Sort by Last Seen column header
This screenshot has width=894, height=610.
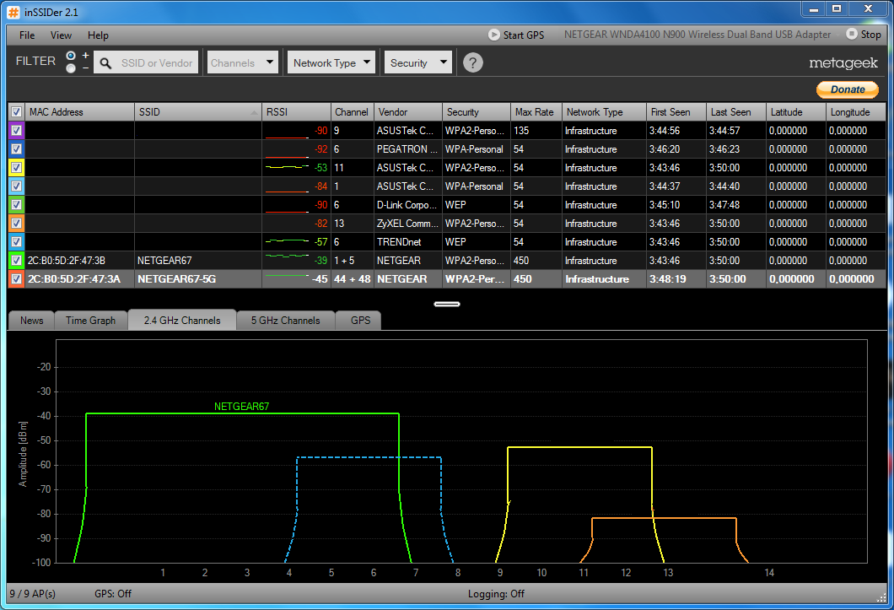(736, 112)
